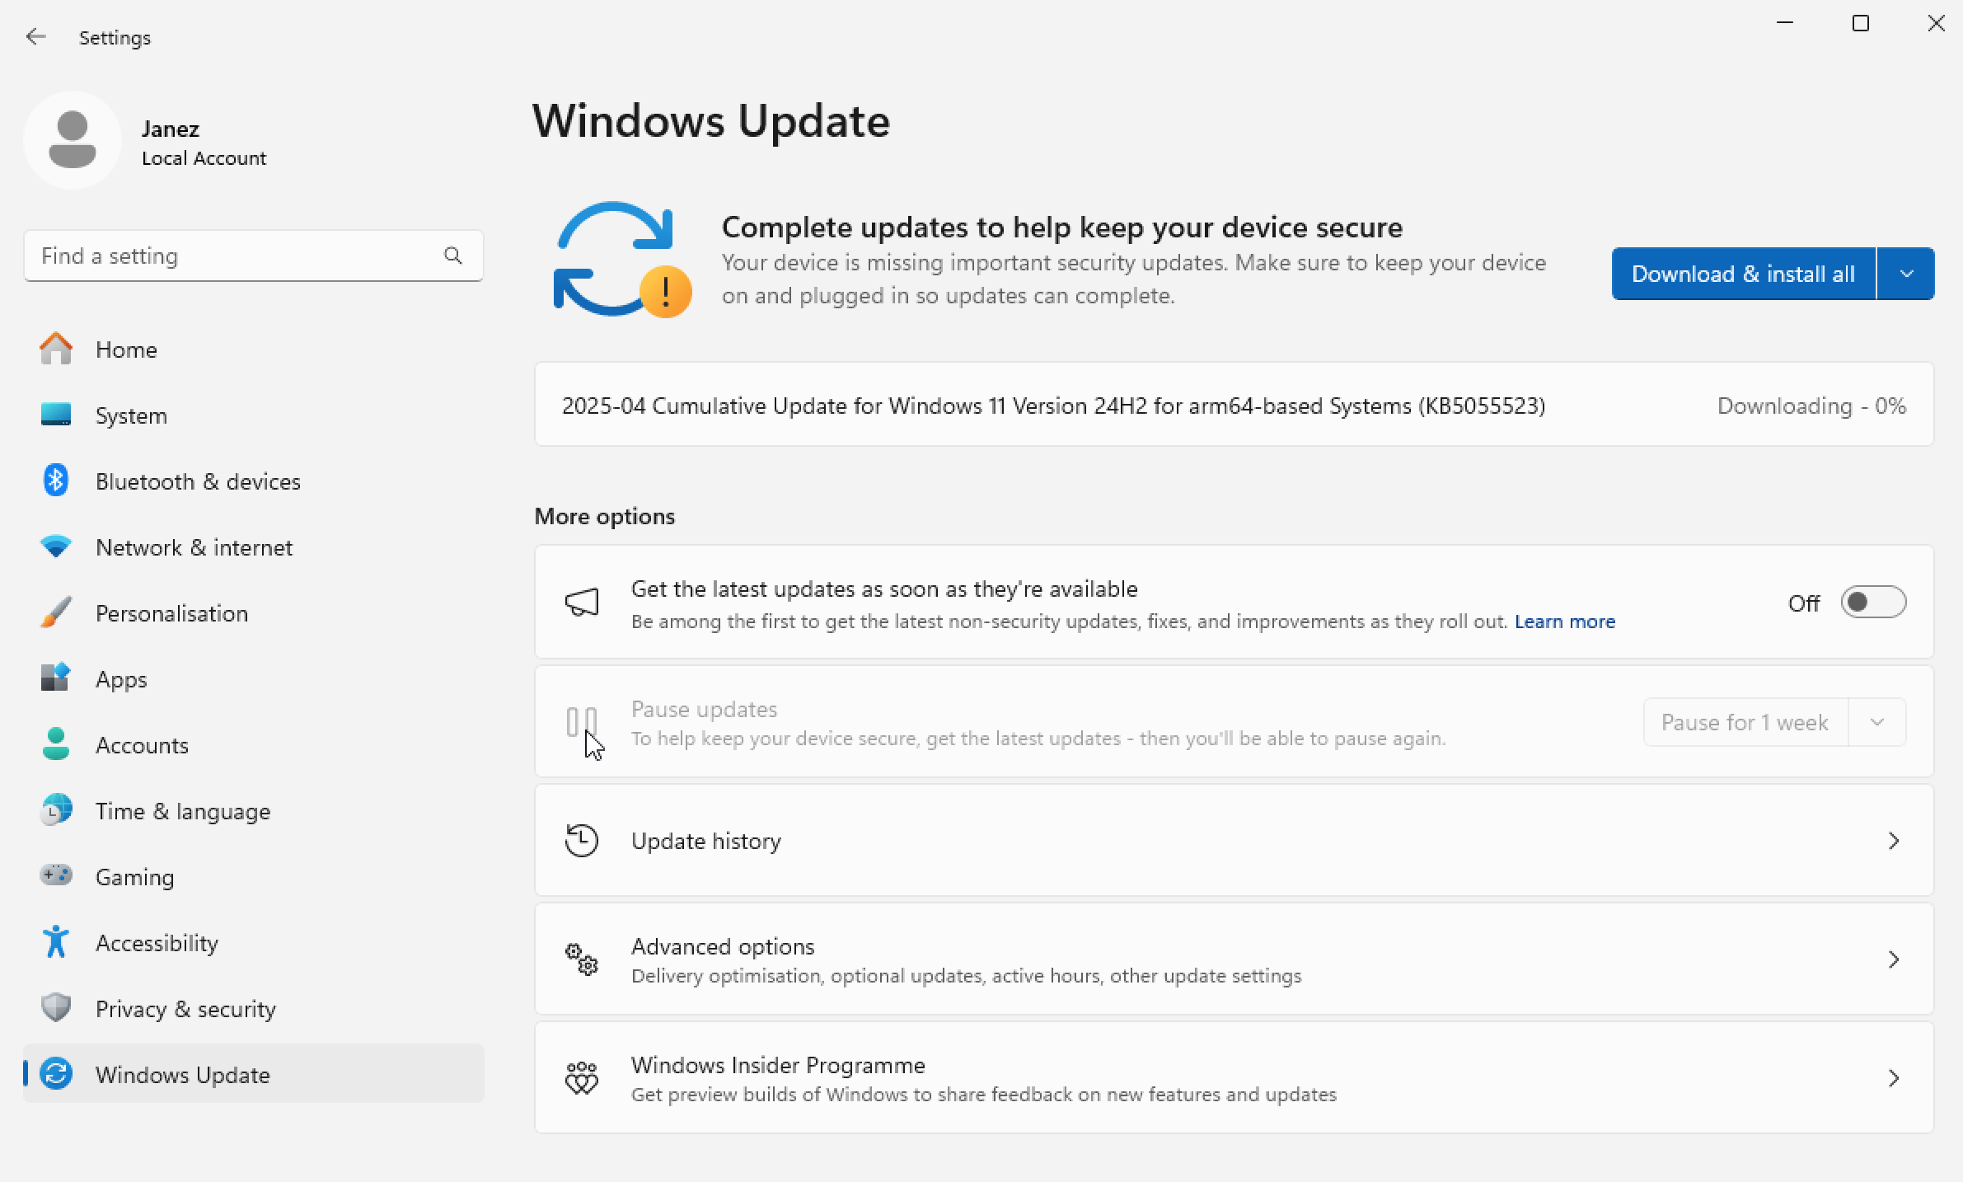The height and width of the screenshot is (1182, 1963).
Task: Click the Update history clock icon
Action: coord(581,840)
